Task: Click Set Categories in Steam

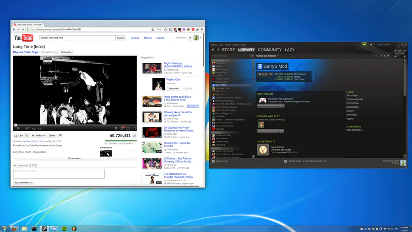Action: tap(354, 130)
